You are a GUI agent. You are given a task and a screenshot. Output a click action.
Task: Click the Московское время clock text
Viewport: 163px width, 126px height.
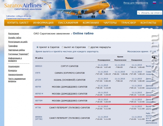tap(142, 51)
